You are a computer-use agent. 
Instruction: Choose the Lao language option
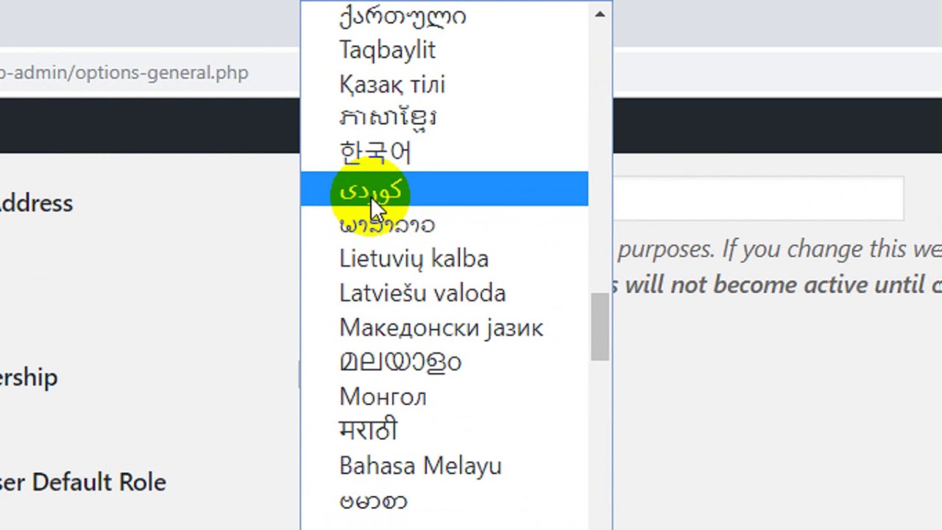(387, 225)
